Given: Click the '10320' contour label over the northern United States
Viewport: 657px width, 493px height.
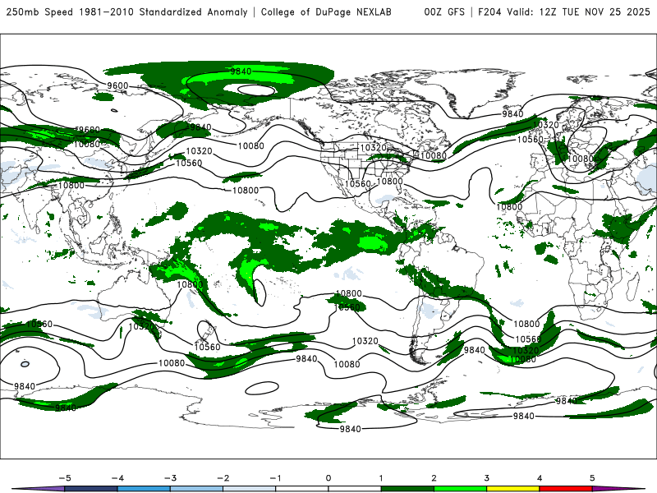Looking at the screenshot, I should coord(374,148).
